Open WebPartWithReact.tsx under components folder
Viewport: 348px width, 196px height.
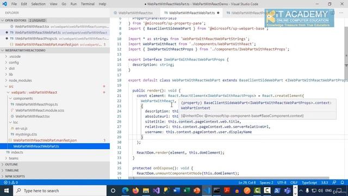click(33, 117)
